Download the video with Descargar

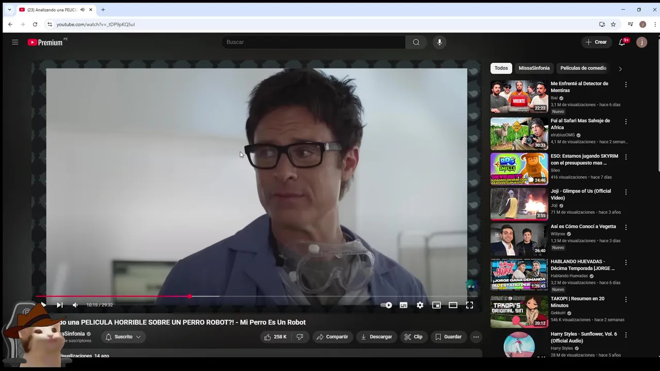376,337
